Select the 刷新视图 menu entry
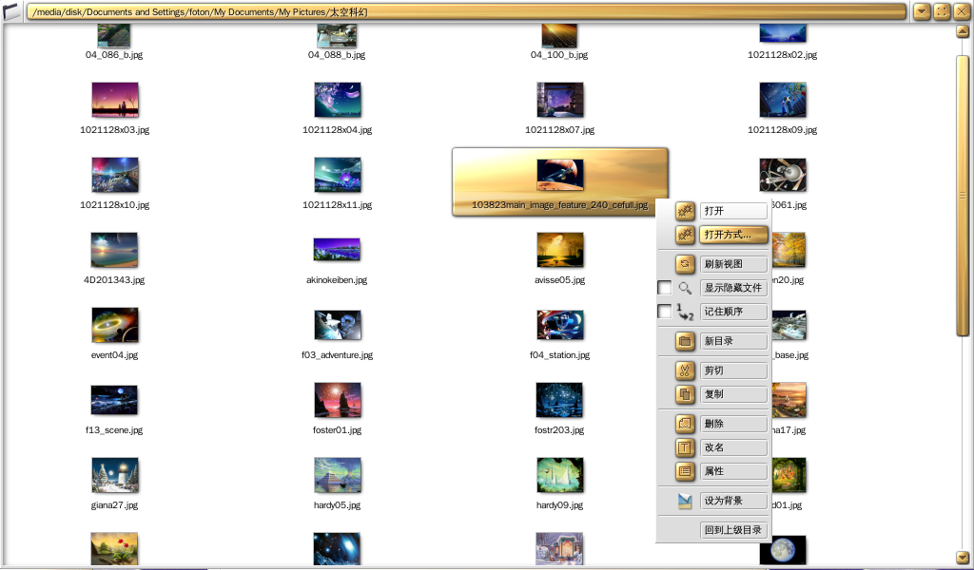Viewport: 974px width, 570px height. [733, 264]
